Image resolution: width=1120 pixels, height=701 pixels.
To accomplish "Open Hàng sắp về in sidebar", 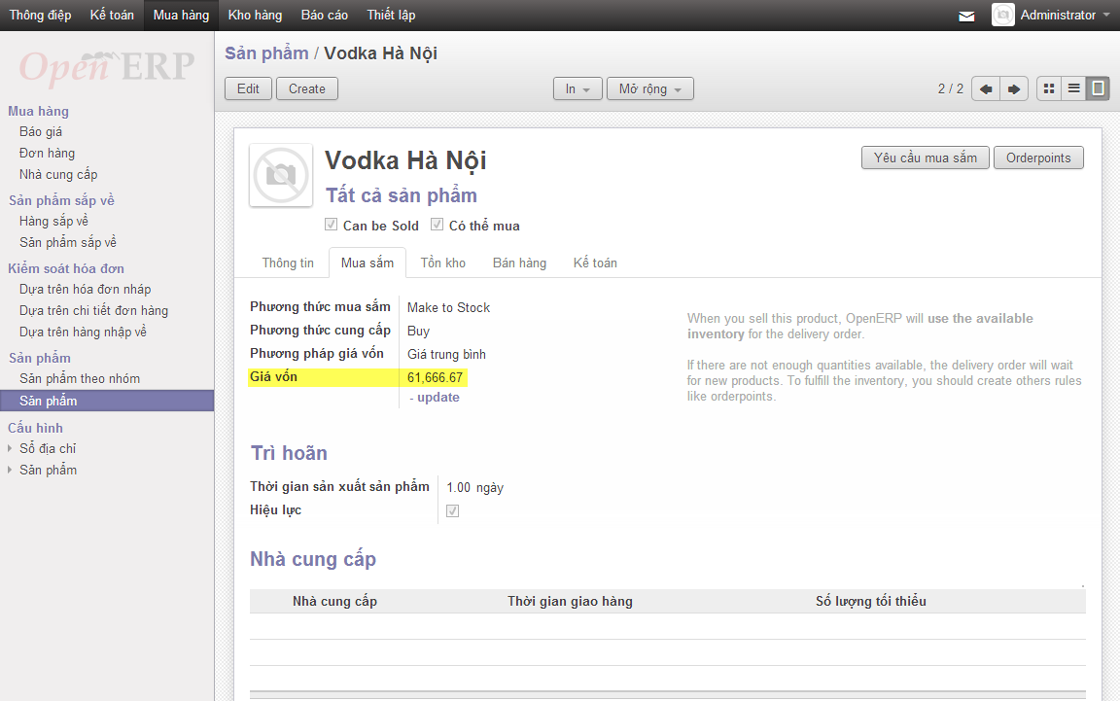I will pos(54,221).
